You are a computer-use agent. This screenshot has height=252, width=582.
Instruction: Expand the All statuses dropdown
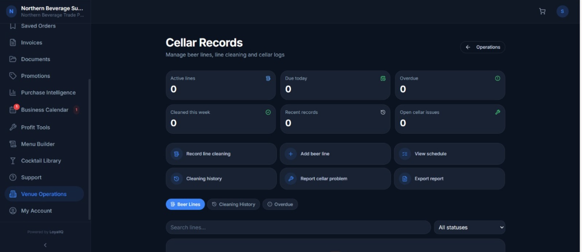tap(469, 227)
